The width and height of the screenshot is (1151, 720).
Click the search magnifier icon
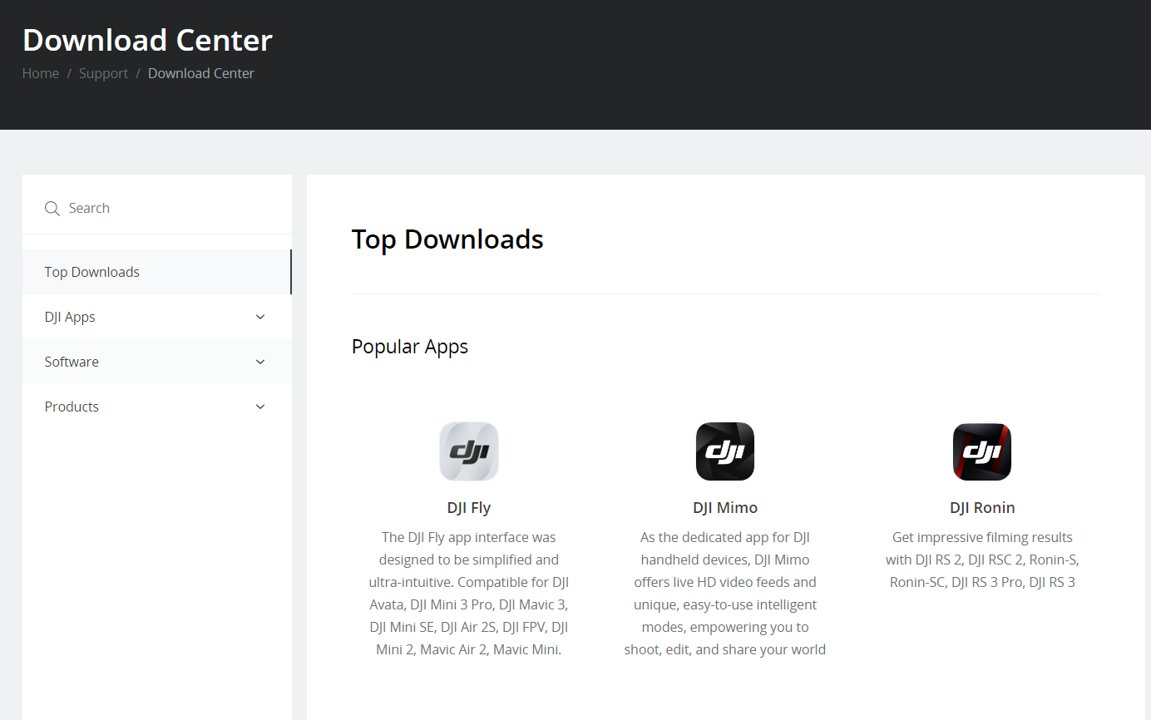pos(52,209)
